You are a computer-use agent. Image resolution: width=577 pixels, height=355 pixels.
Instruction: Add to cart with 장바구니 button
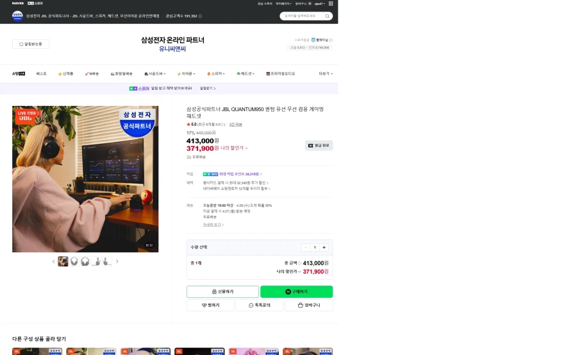click(309, 305)
